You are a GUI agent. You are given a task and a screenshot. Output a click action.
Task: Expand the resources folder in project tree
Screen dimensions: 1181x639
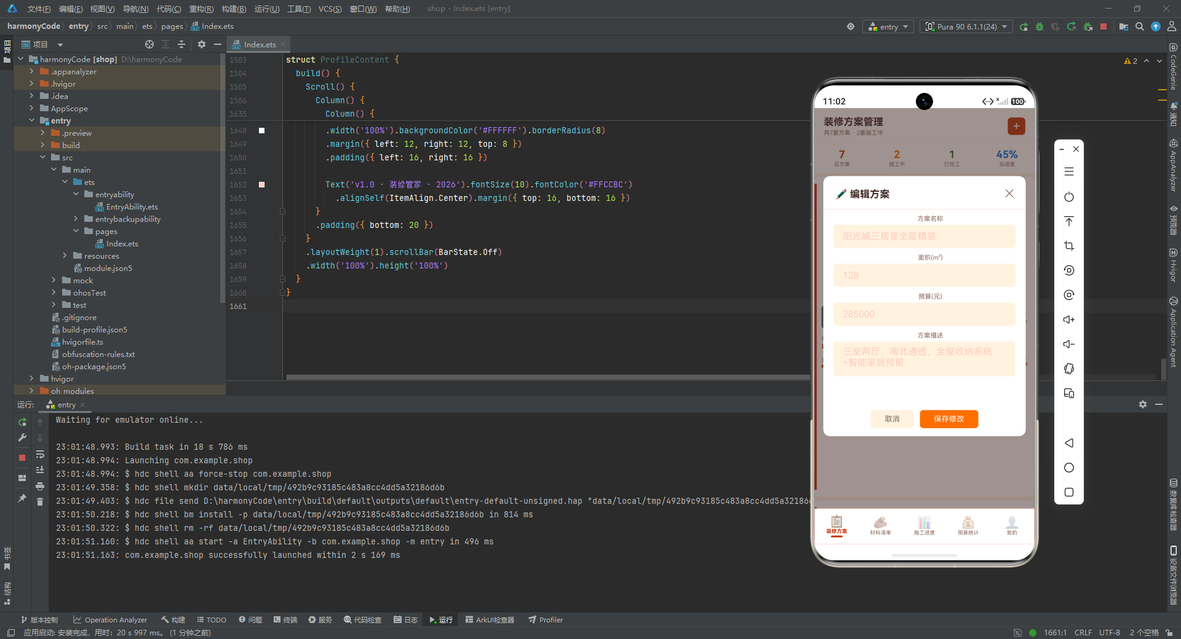pos(65,256)
